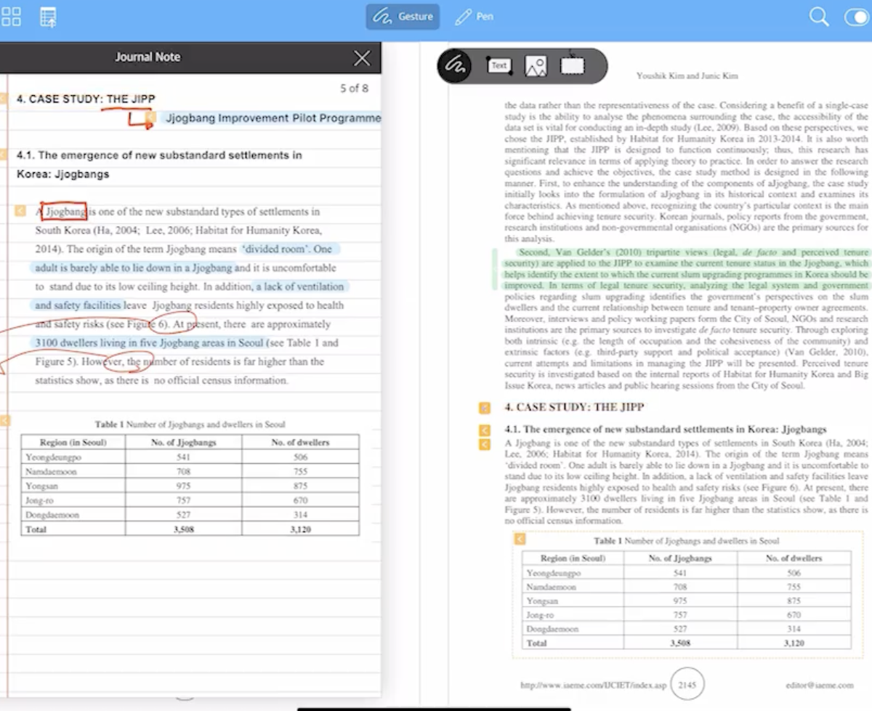Click the boxed word 'Jjogbang' in the note
The height and width of the screenshot is (711, 872).
65,212
